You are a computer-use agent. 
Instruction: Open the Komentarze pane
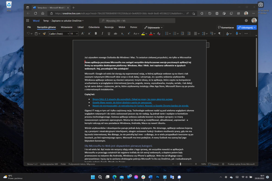point(226,27)
